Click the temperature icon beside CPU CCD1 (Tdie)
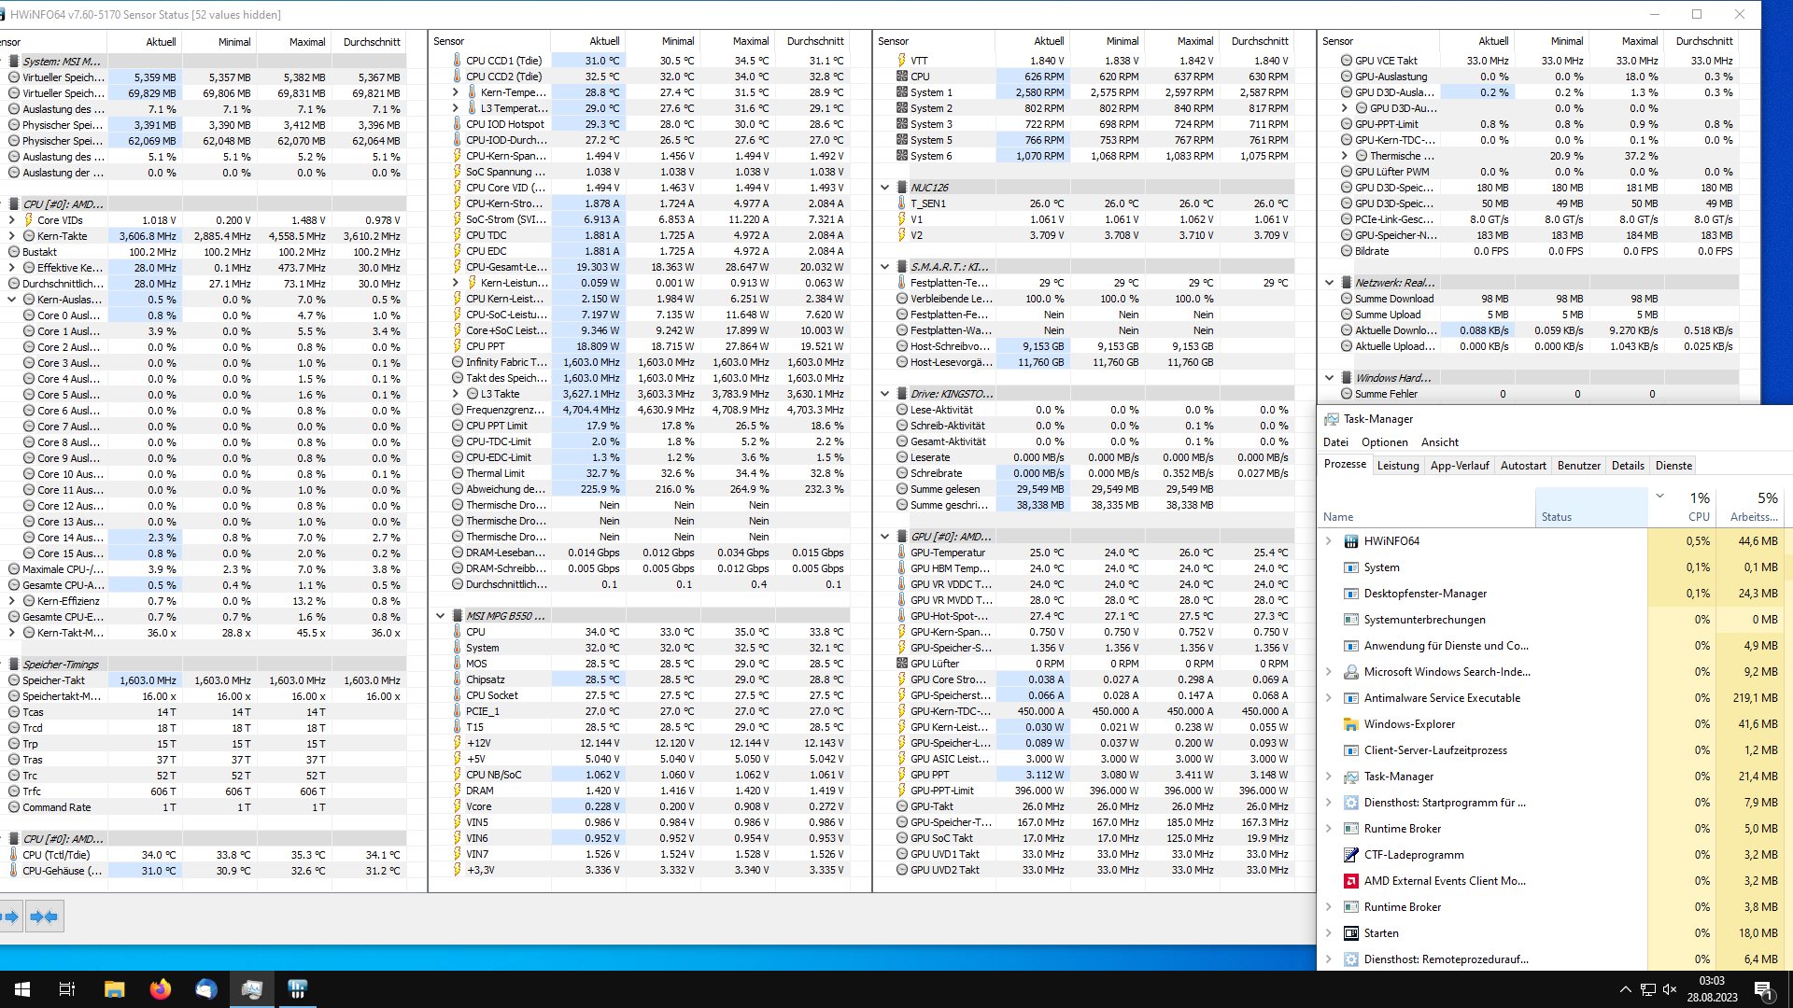This screenshot has height=1008, width=1793. coord(457,60)
